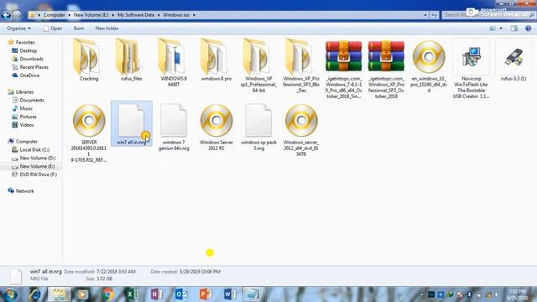
Task: Expand the Windows iso breadcrumb arrow
Action: coord(194,15)
